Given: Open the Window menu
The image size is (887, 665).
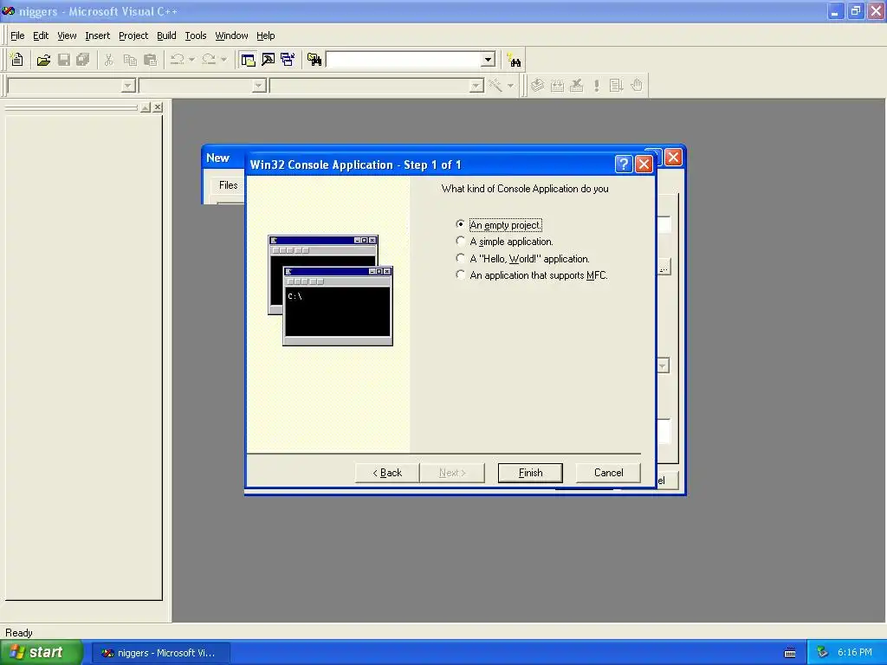Looking at the screenshot, I should pos(231,36).
